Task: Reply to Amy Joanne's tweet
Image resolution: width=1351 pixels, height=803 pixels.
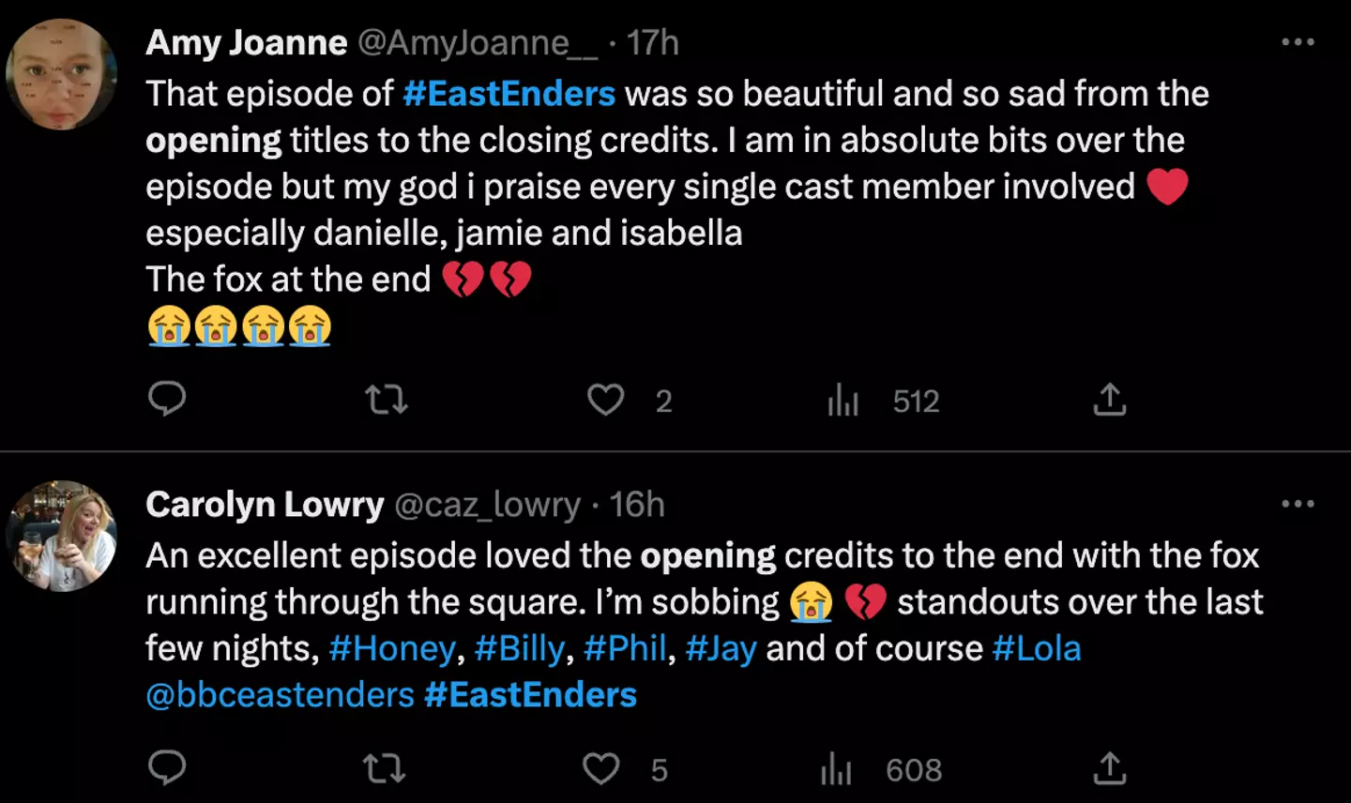Action: tap(167, 400)
